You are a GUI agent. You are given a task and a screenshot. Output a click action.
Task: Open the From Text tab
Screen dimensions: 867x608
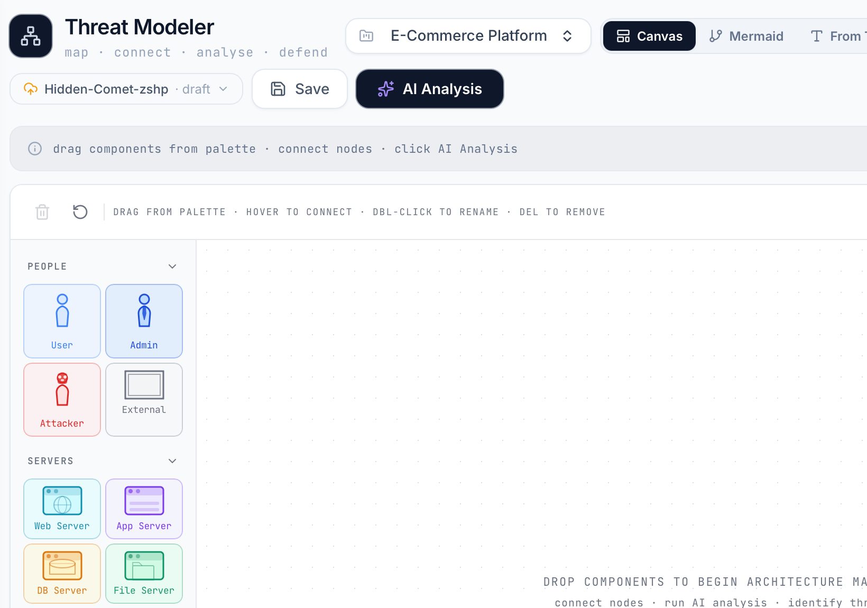click(838, 36)
